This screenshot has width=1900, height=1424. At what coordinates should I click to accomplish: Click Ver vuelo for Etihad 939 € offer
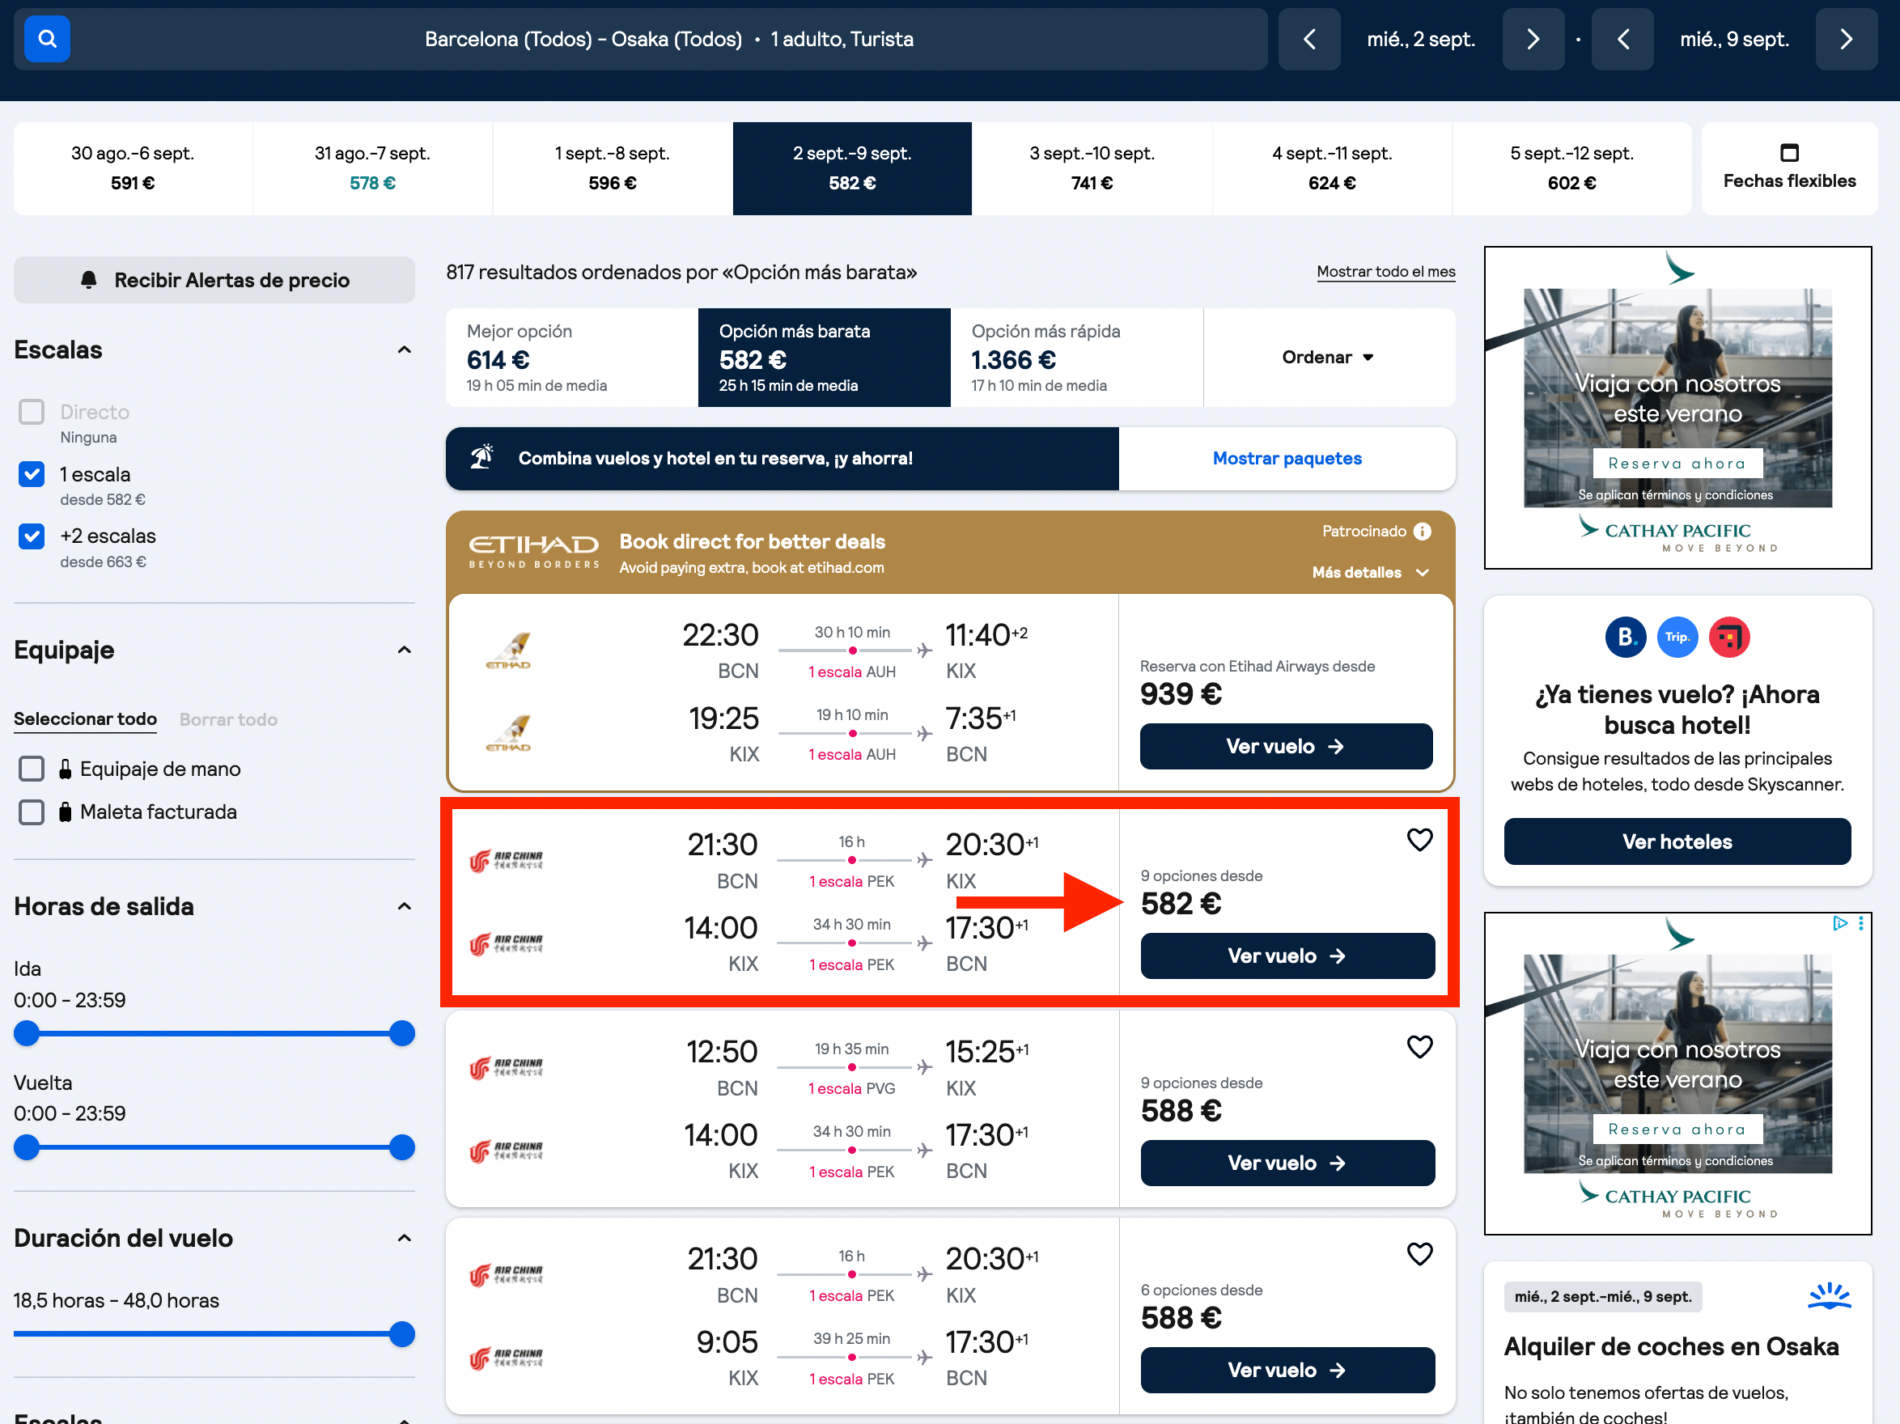point(1285,745)
